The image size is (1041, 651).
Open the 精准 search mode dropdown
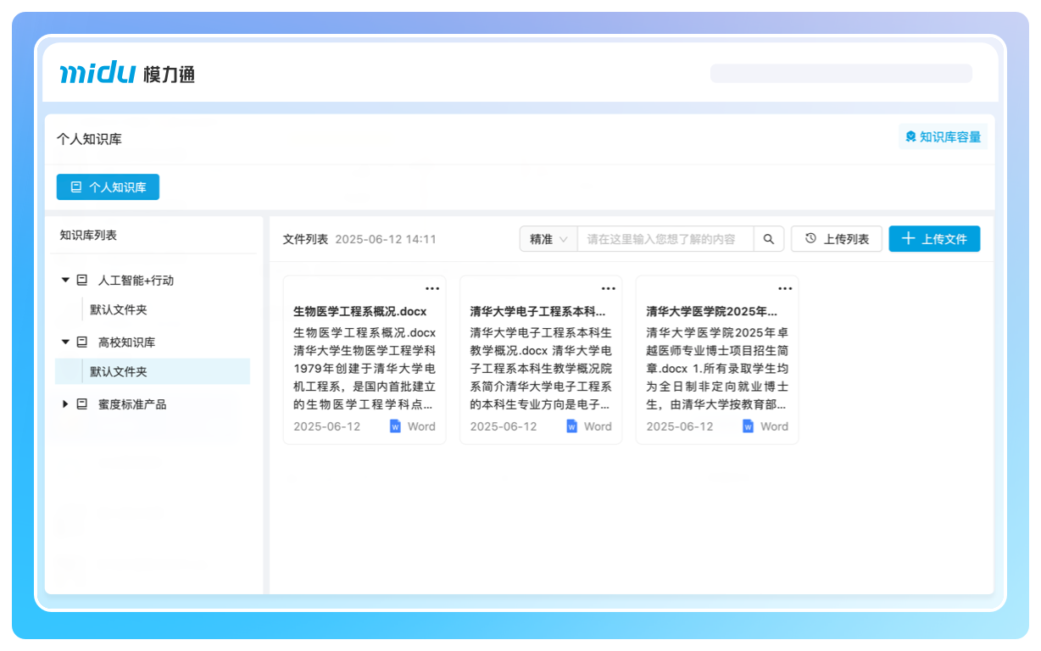pyautogui.click(x=548, y=239)
